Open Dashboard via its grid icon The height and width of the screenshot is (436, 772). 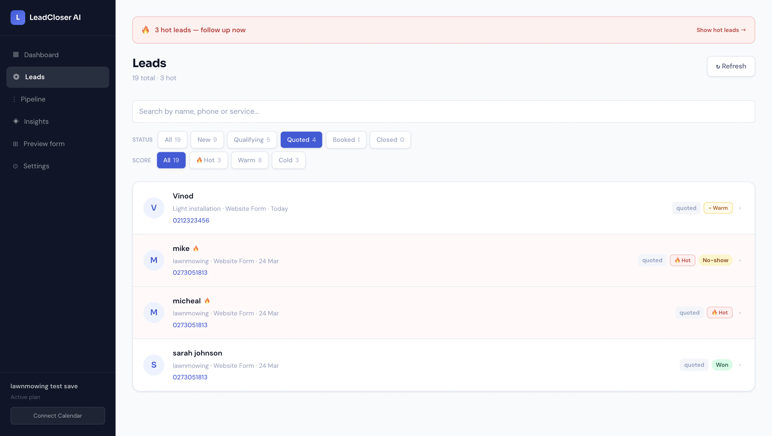point(16,55)
